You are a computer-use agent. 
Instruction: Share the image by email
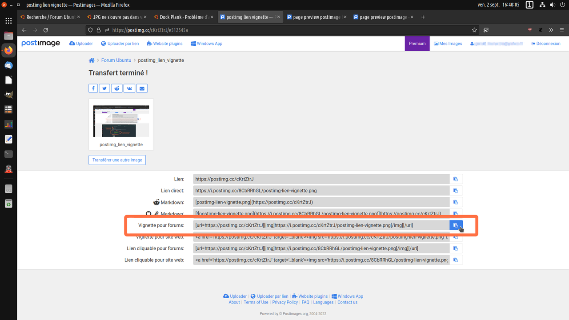(x=142, y=88)
